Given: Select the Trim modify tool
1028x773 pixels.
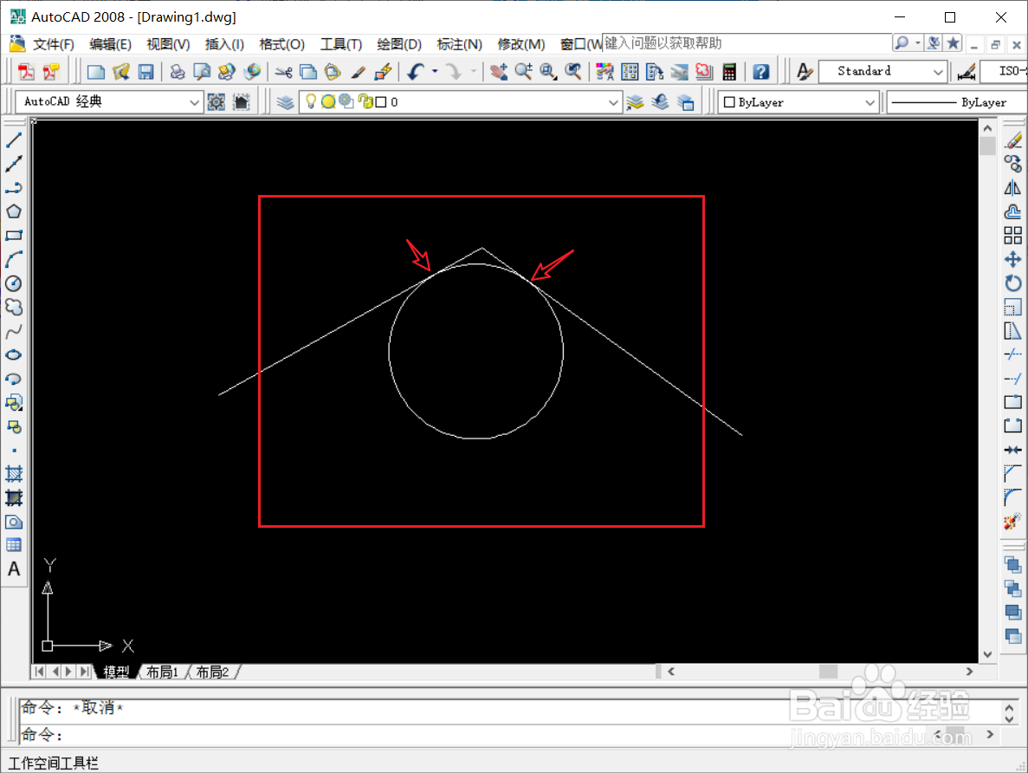Looking at the screenshot, I should [1013, 355].
